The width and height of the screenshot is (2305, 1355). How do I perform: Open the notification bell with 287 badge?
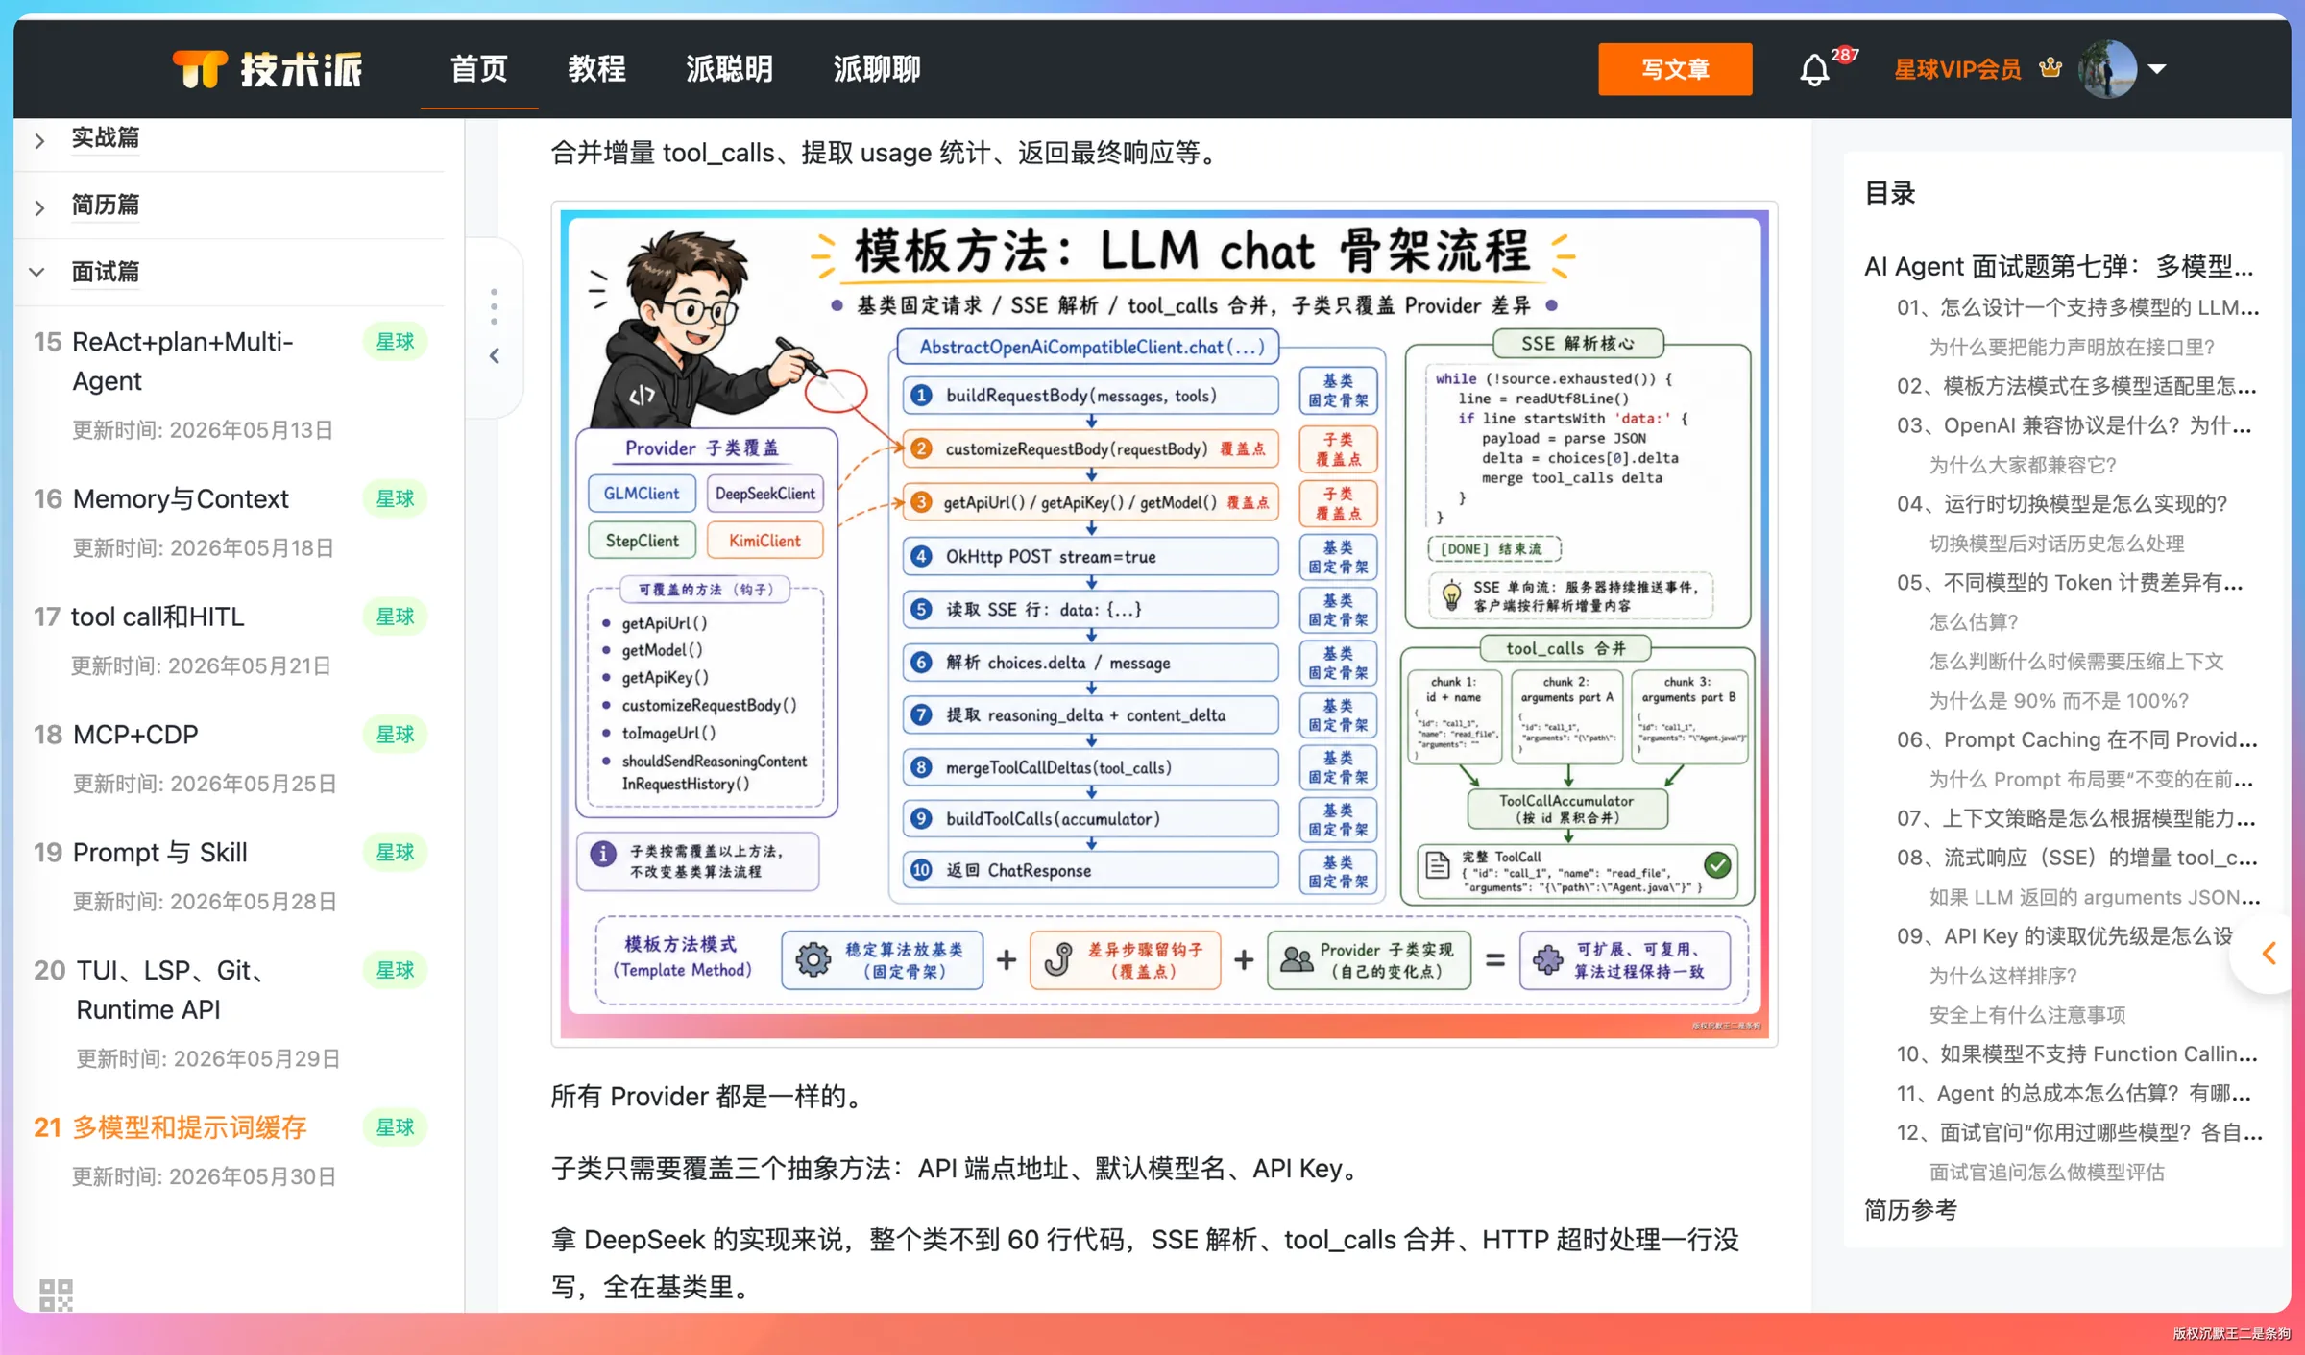coord(1814,70)
